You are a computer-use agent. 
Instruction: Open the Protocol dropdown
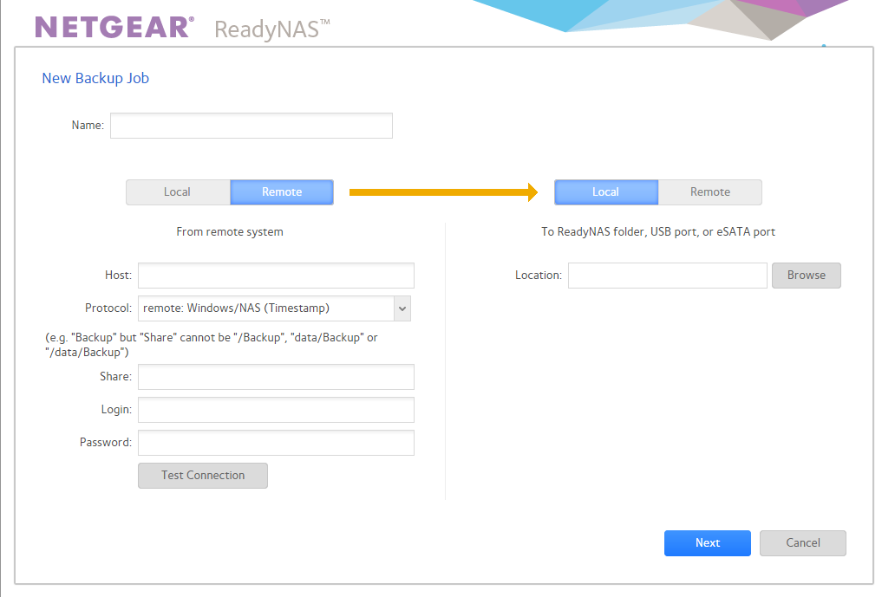point(275,308)
